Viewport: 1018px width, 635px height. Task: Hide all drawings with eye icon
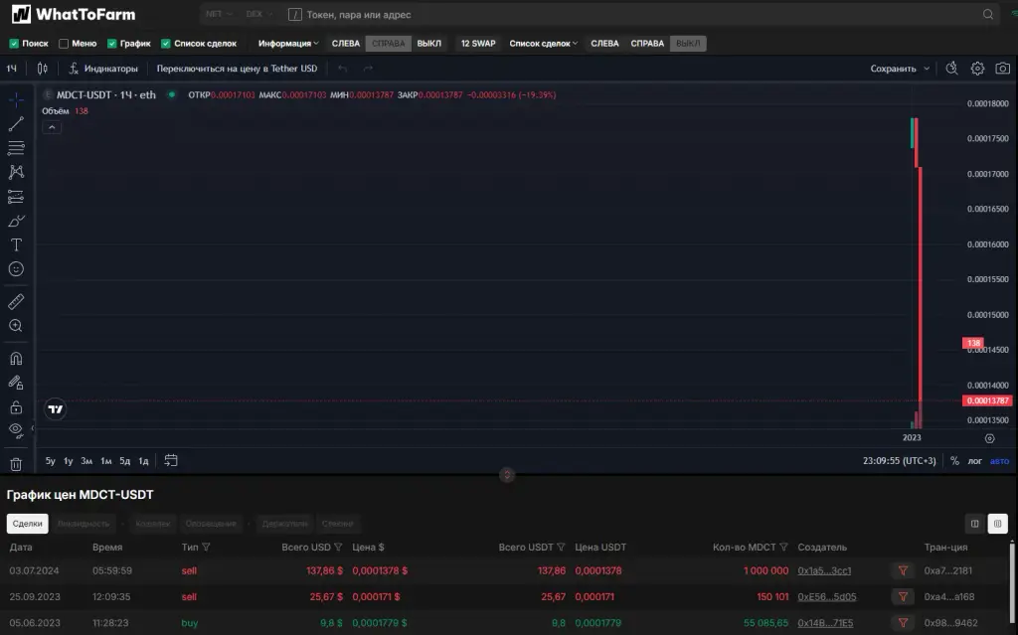(x=16, y=430)
